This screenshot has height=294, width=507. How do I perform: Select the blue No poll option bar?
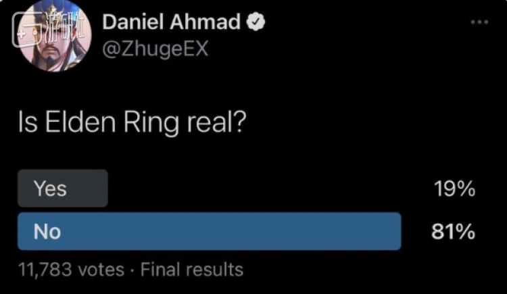(x=209, y=231)
